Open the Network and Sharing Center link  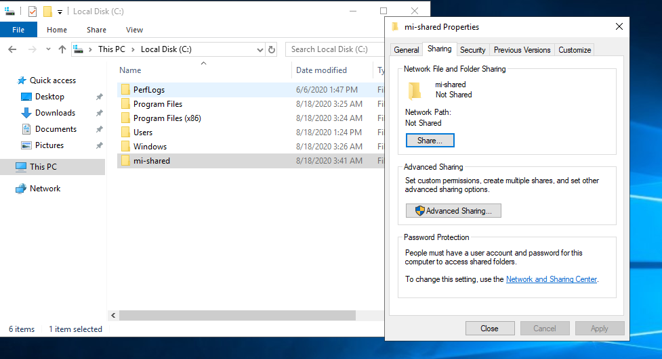click(x=552, y=279)
